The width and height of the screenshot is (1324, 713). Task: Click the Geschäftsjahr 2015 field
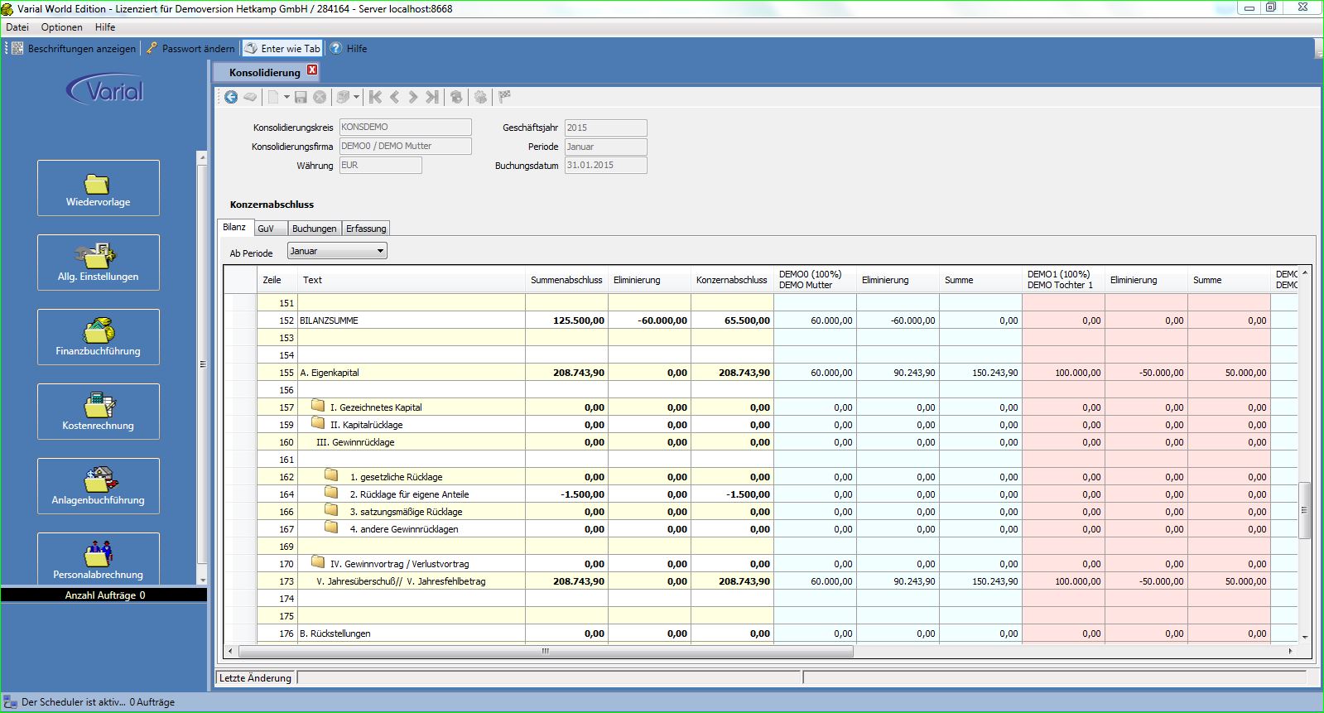coord(606,128)
